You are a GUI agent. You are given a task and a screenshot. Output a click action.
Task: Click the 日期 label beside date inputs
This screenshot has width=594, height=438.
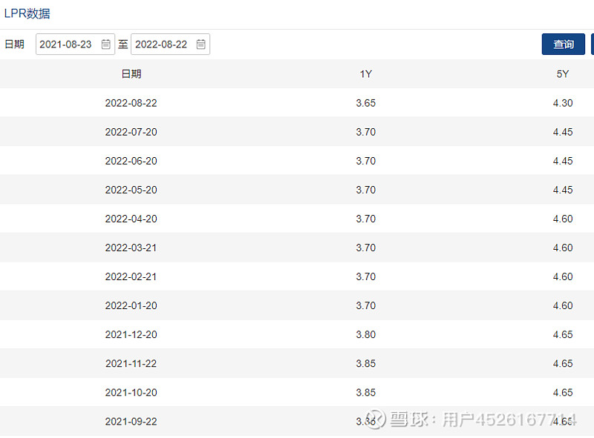point(14,44)
